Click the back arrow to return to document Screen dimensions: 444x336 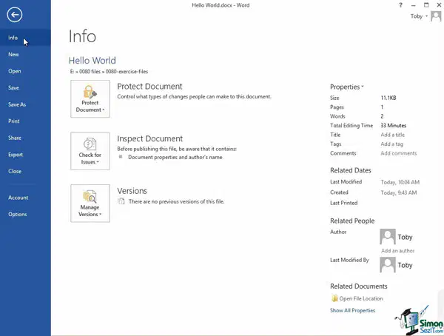15,15
